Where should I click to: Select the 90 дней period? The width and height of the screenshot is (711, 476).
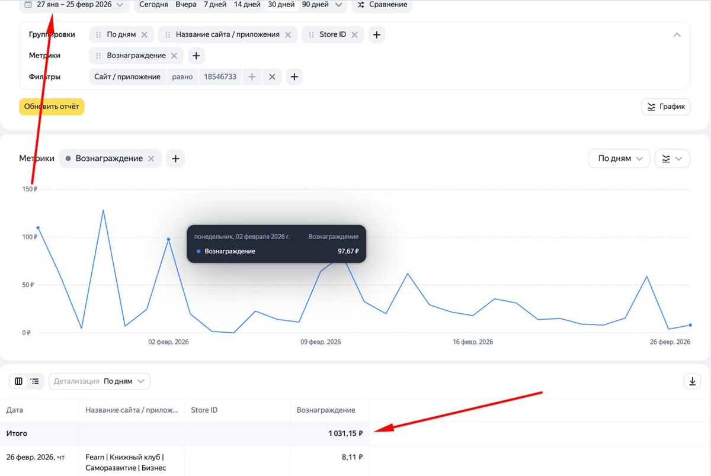coord(315,5)
